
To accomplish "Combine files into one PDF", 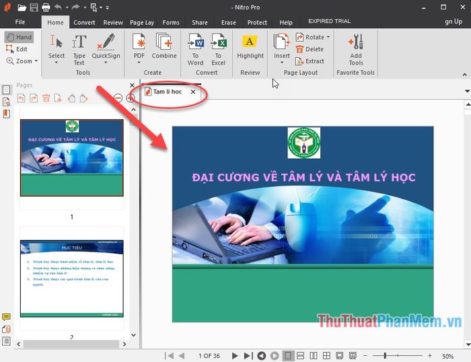I will point(164,46).
